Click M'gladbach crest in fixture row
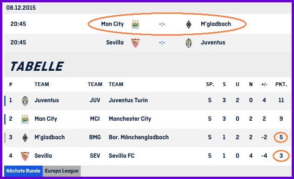 click(189, 25)
